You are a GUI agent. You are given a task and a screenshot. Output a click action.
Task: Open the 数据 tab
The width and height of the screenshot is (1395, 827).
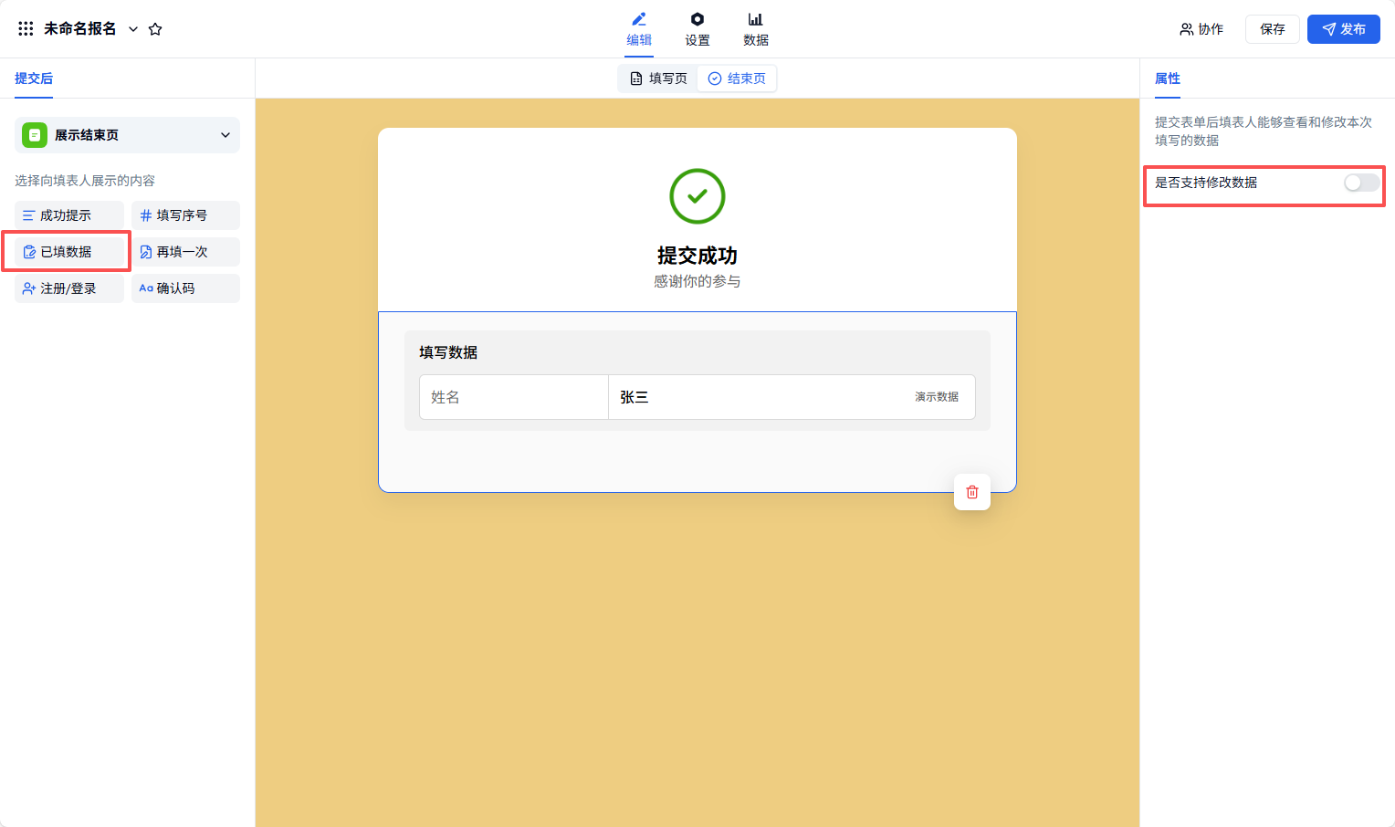pyautogui.click(x=756, y=29)
